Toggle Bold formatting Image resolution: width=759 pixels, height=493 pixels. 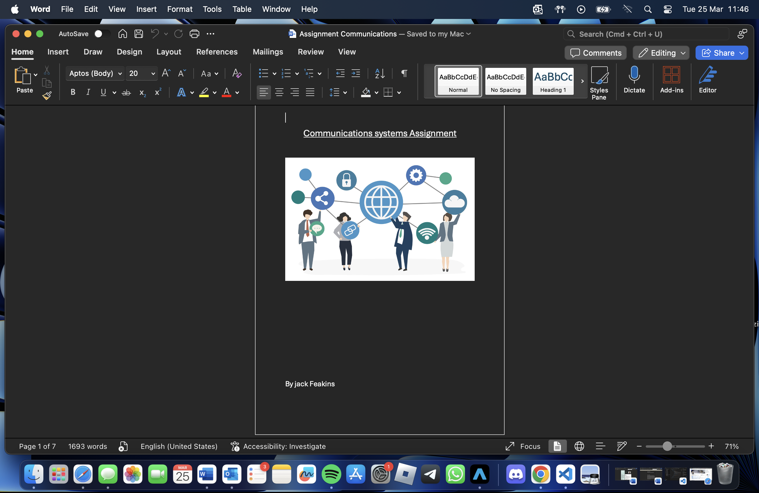pos(73,92)
